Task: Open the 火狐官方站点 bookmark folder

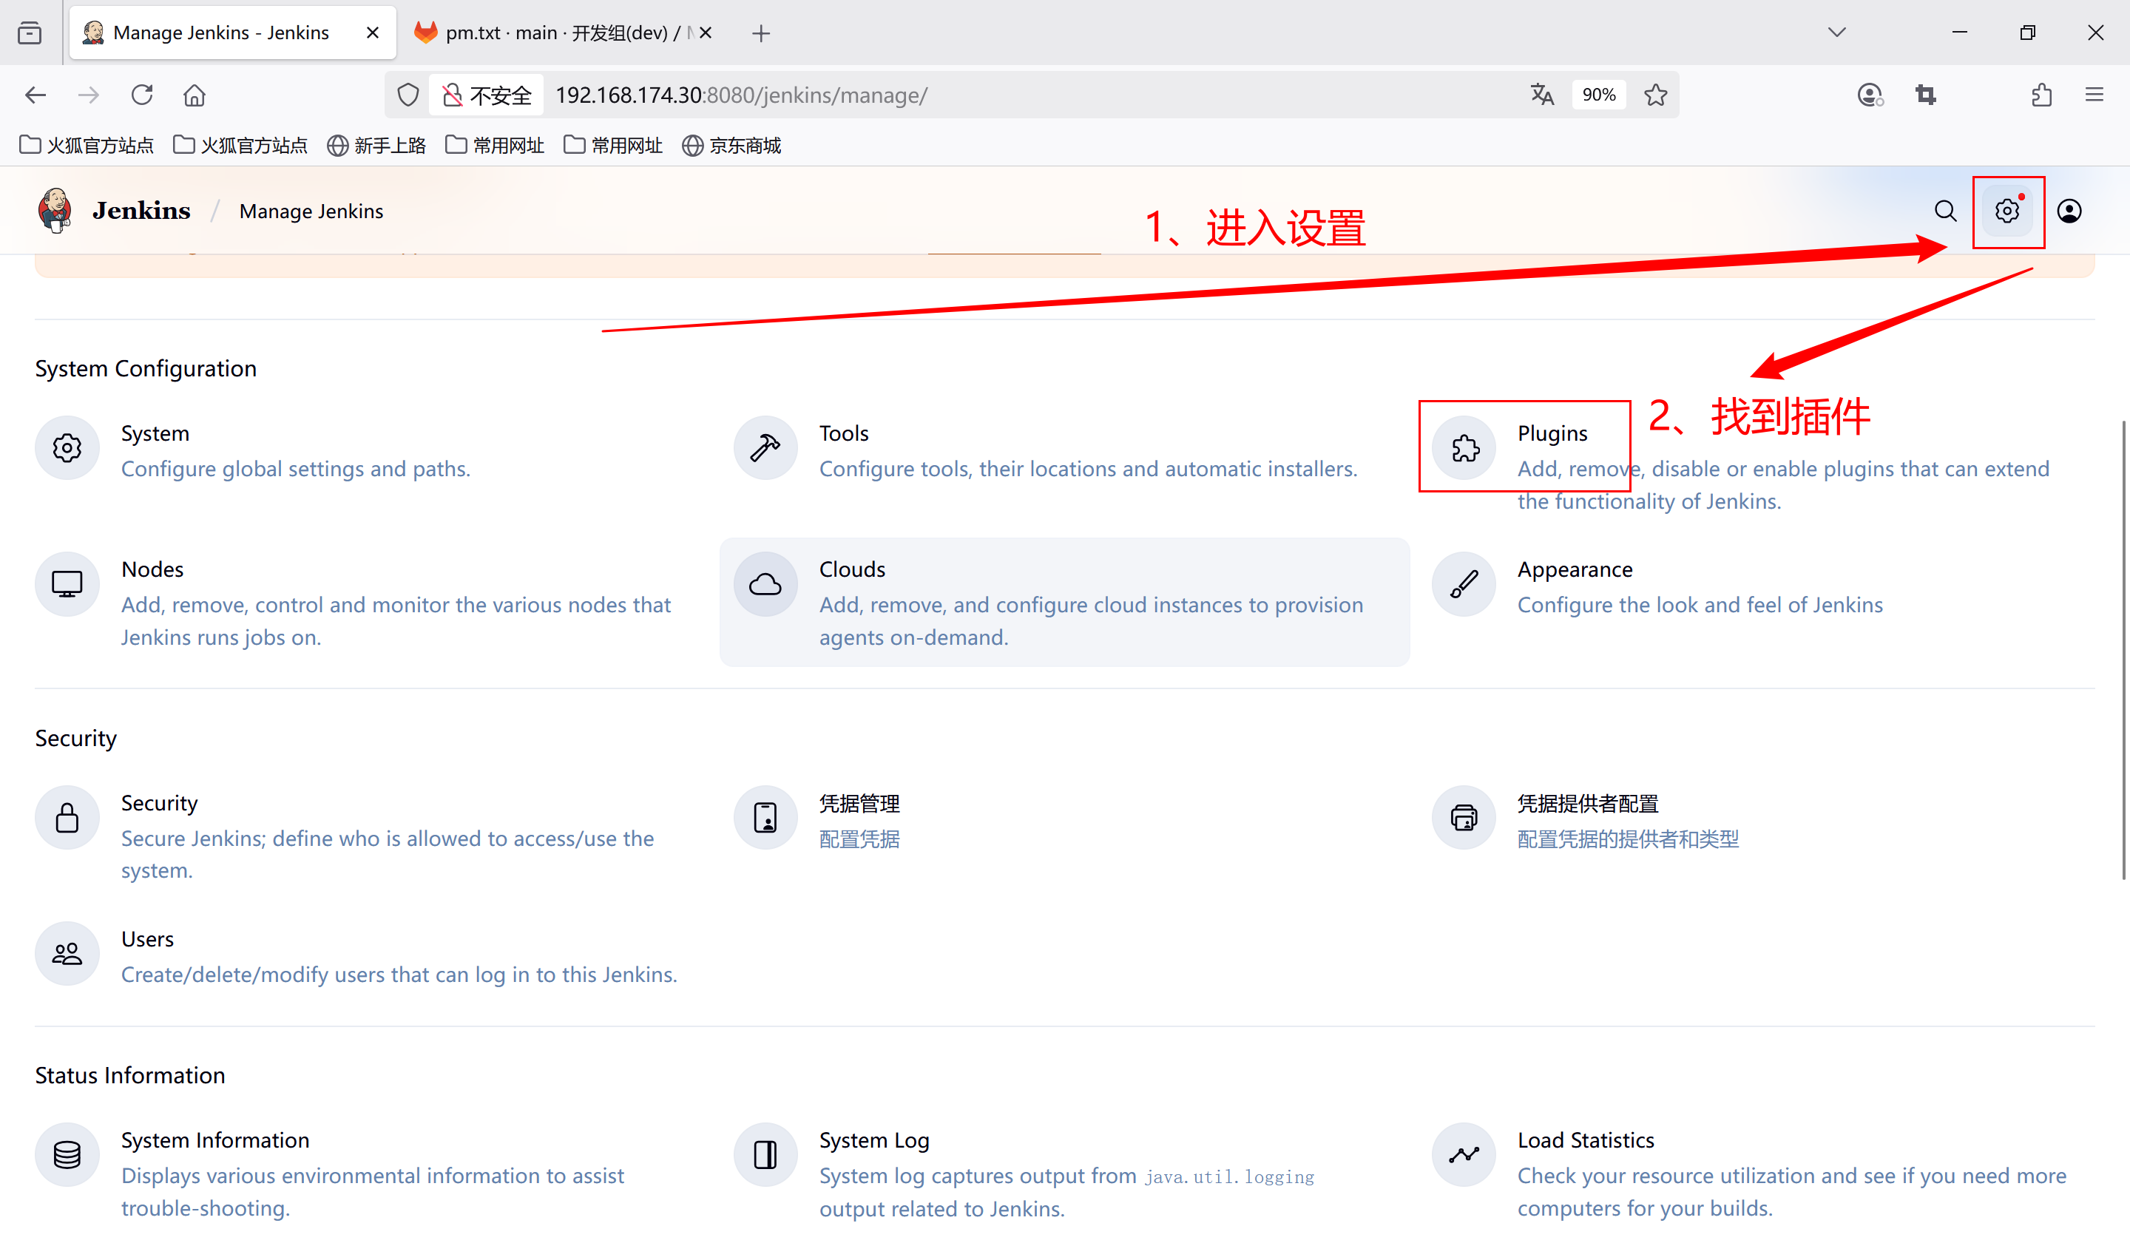Action: (87, 145)
